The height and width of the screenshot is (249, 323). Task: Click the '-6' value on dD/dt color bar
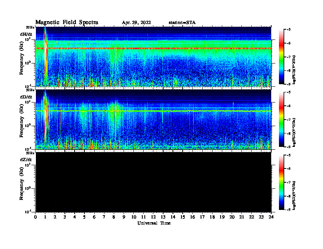click(x=289, y=106)
